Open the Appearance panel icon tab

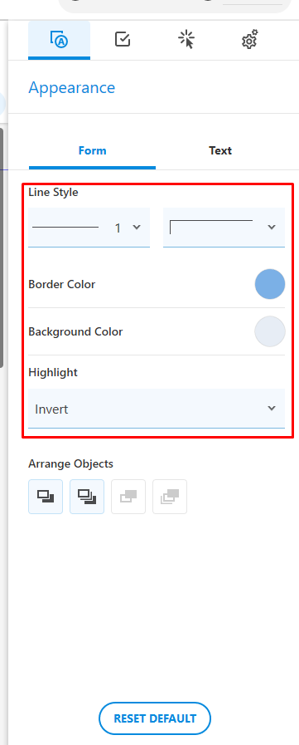60,40
